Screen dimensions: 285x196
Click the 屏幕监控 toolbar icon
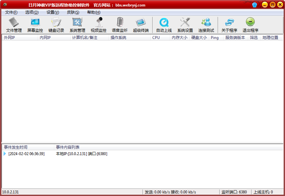pyautogui.click(x=35, y=25)
